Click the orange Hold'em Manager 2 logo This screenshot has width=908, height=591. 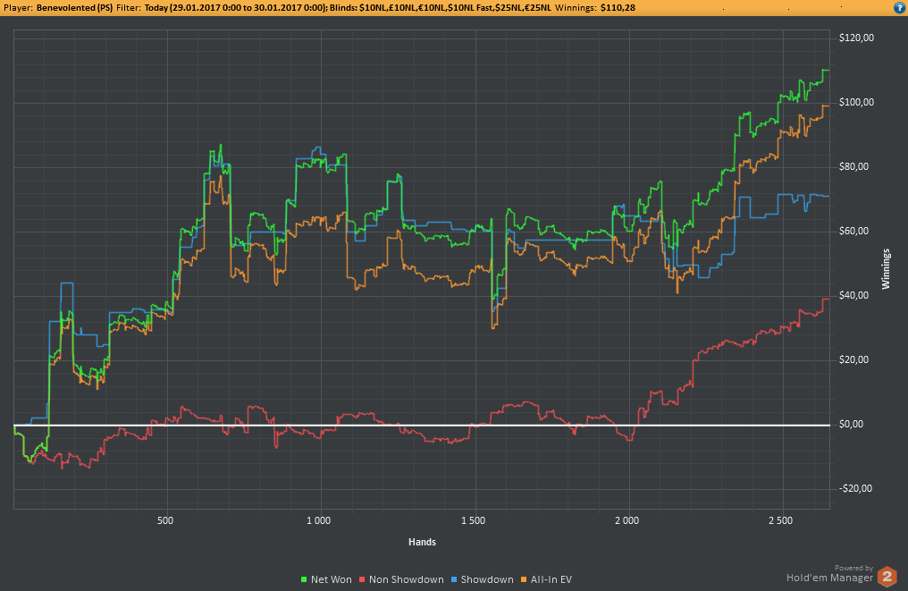click(x=887, y=576)
